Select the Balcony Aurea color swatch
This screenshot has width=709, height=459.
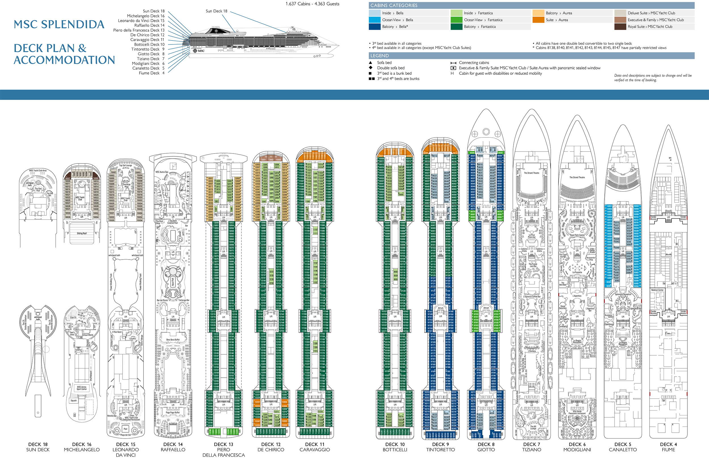coord(538,13)
